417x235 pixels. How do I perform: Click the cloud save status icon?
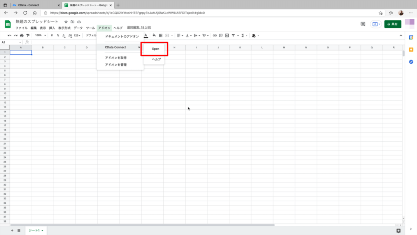click(79, 22)
